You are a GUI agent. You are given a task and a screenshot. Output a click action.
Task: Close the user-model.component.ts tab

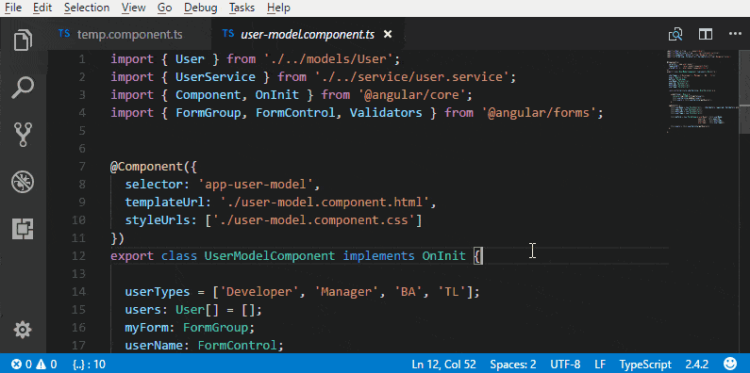pos(388,34)
